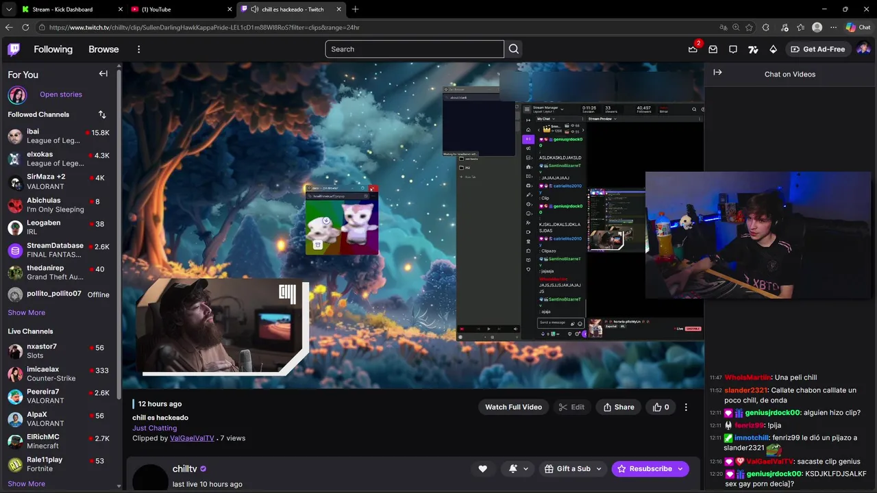Click the clip video player
The height and width of the screenshot is (493, 877).
pos(413,225)
